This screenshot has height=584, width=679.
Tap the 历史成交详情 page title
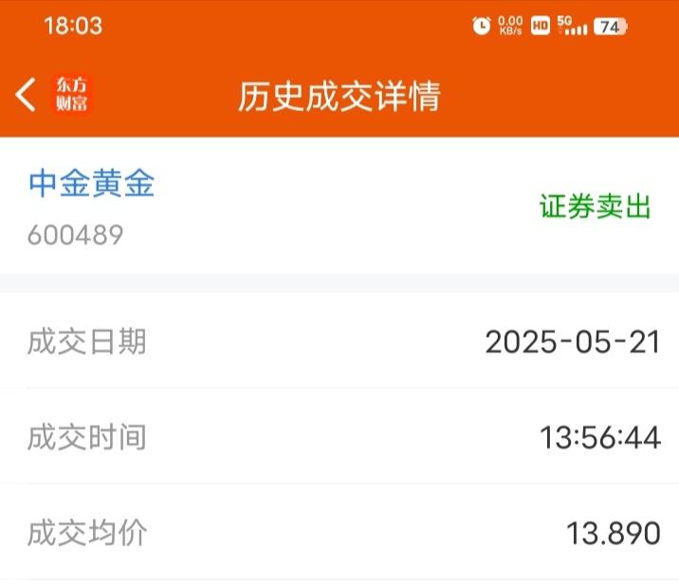(x=339, y=96)
